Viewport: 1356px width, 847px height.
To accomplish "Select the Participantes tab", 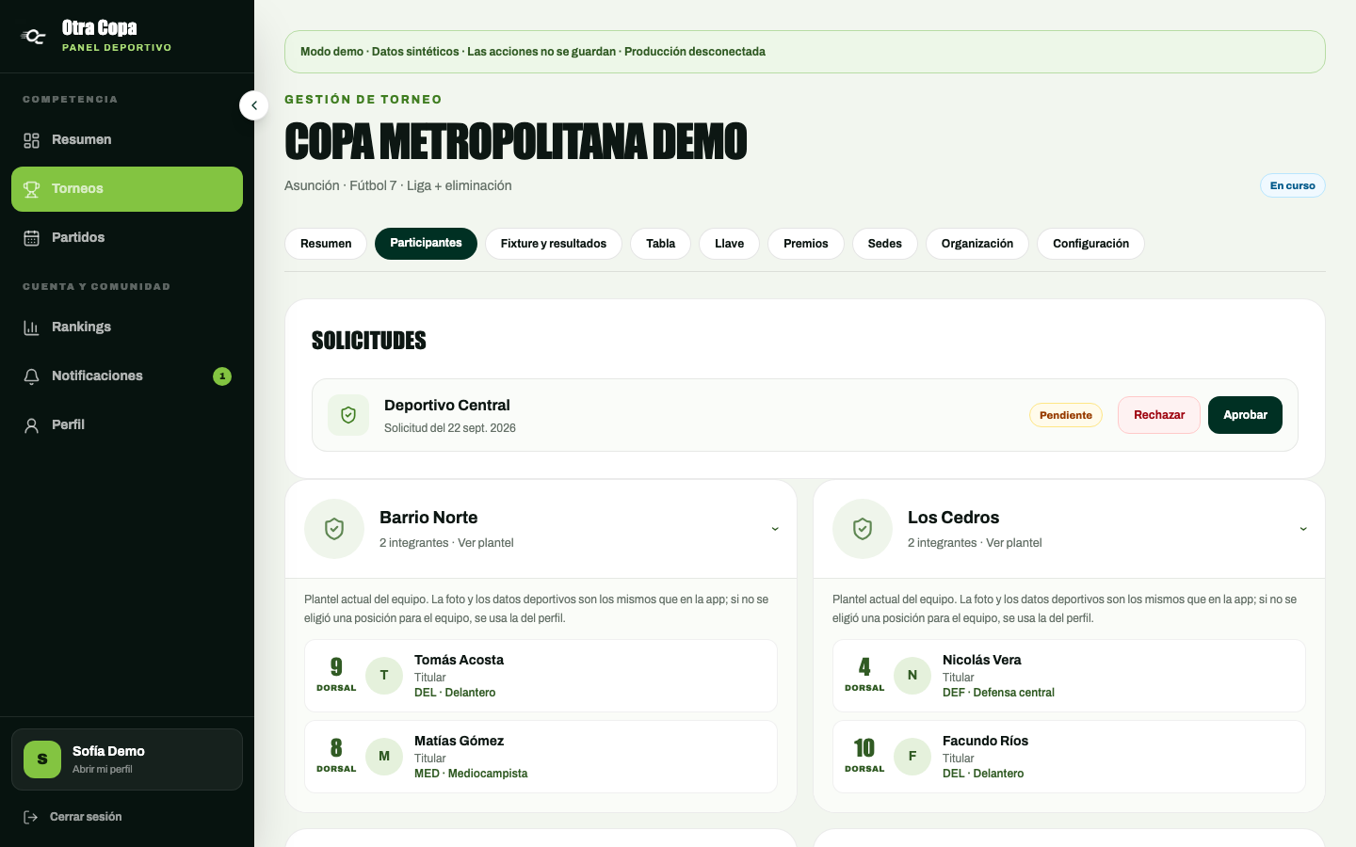I will pyautogui.click(x=426, y=244).
